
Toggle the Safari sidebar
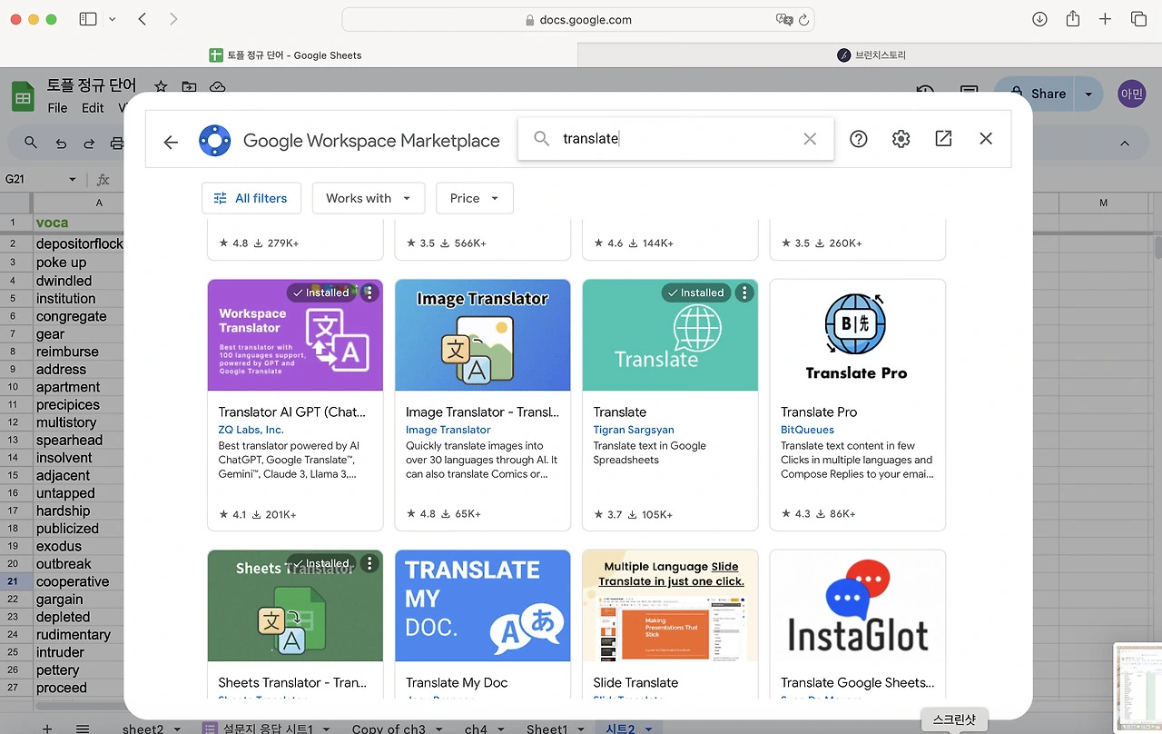[x=88, y=19]
